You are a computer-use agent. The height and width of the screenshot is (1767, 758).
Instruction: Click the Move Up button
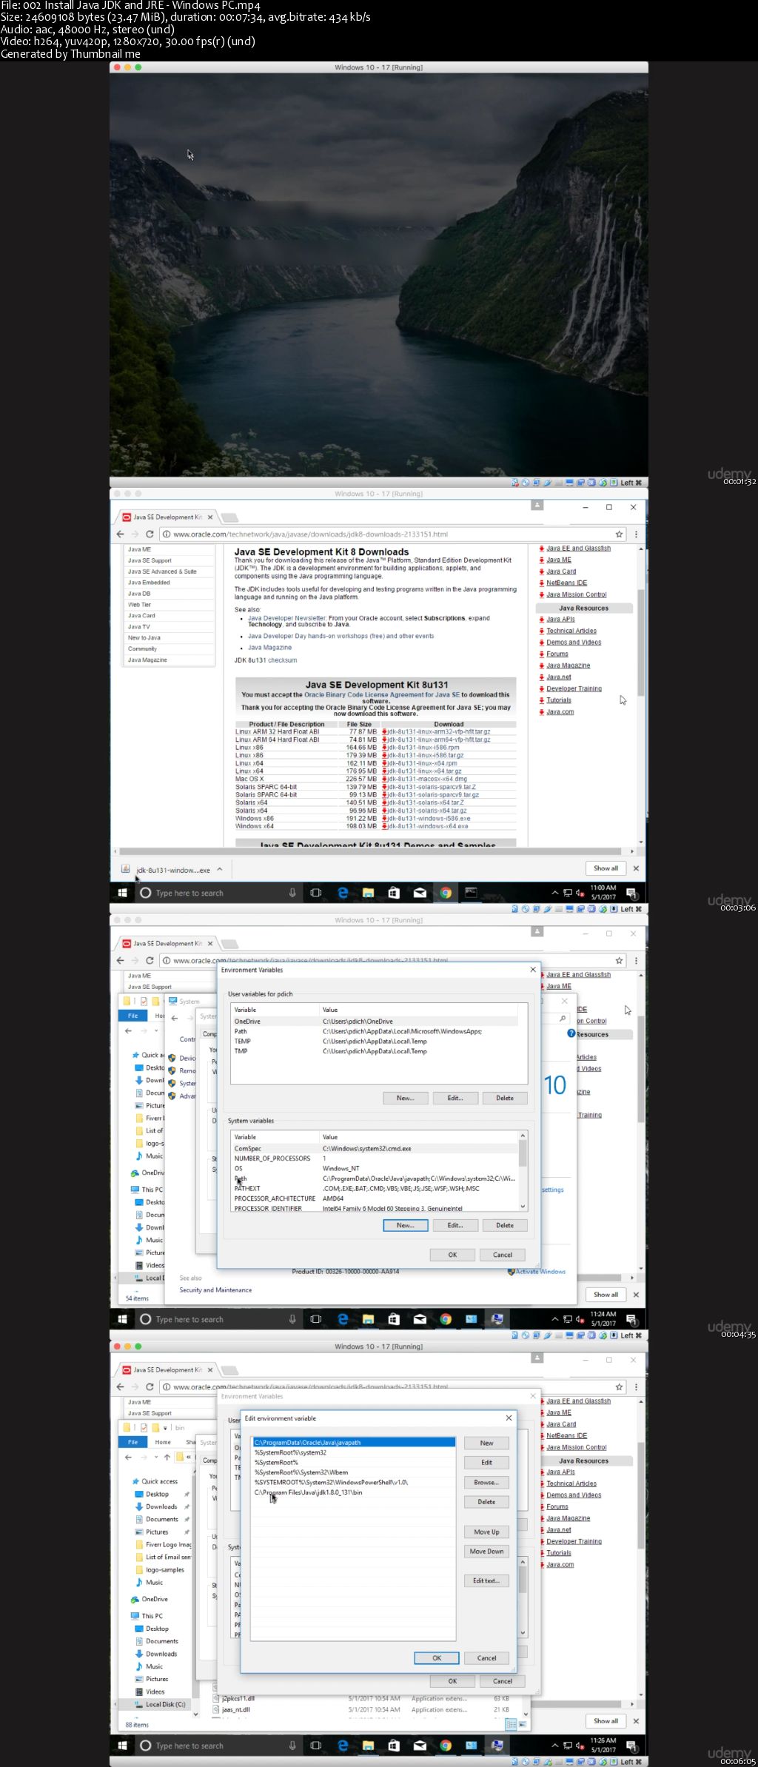486,1532
